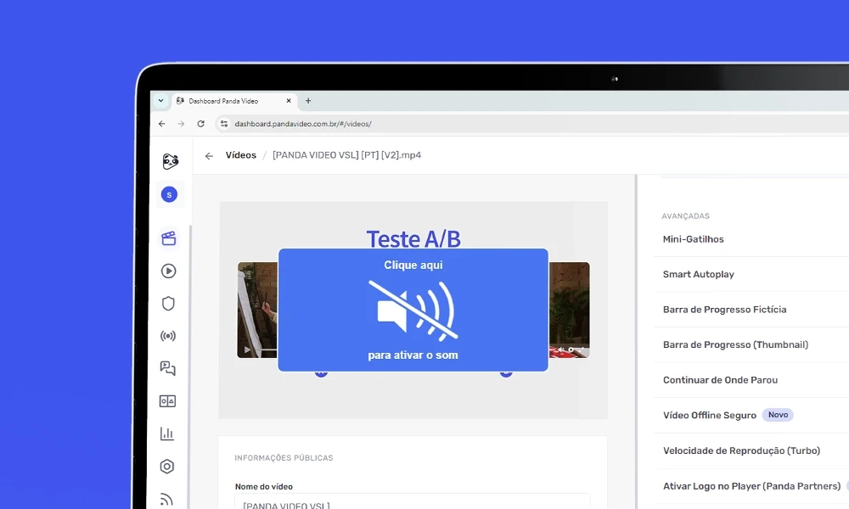Click the settings gear in the sidebar
849x509 pixels.
point(168,466)
